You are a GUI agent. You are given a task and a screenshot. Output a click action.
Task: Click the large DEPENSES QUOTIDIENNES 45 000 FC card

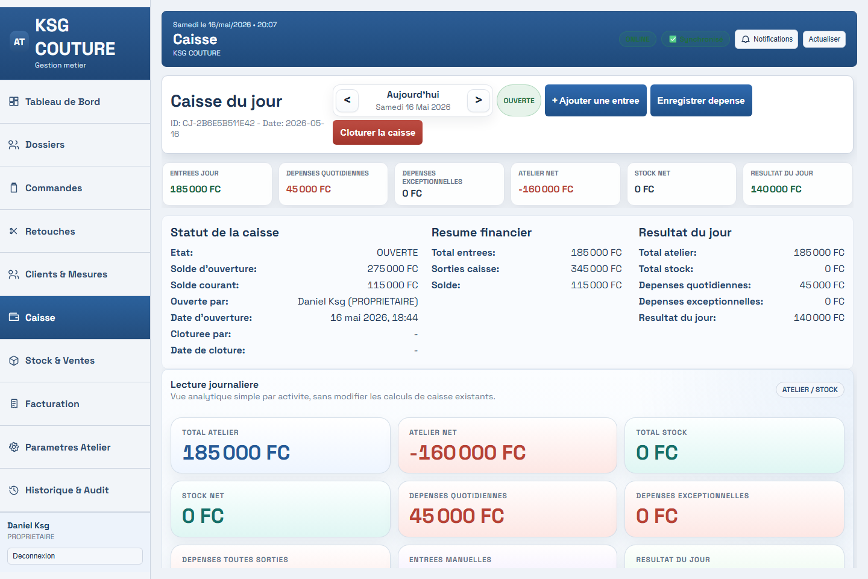(x=508, y=509)
